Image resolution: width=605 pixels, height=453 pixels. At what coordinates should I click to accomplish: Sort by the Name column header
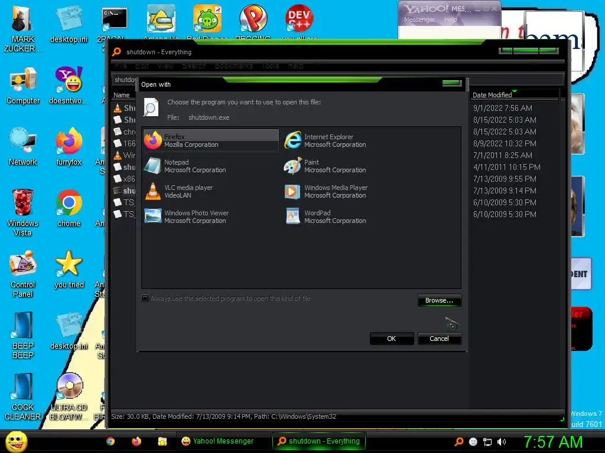(123, 95)
